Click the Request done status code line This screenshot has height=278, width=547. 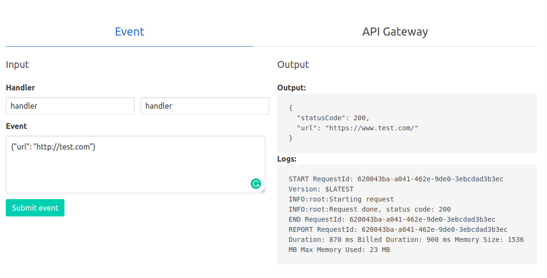(x=370, y=209)
